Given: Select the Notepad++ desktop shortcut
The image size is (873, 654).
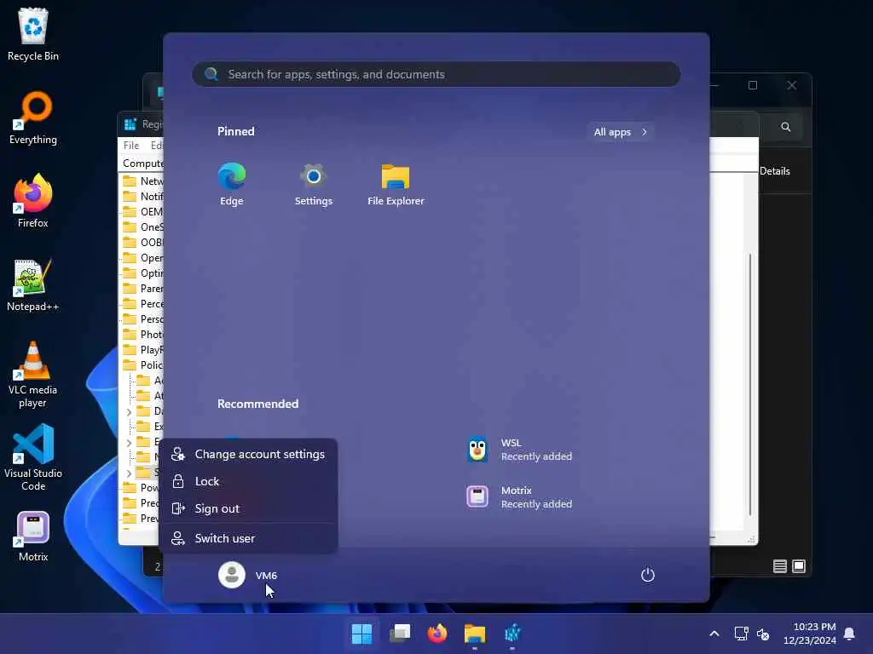Looking at the screenshot, I should [33, 284].
